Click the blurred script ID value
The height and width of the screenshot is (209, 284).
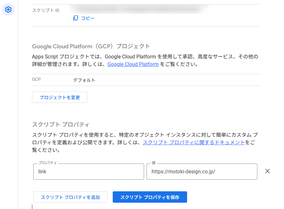coord(139,9)
